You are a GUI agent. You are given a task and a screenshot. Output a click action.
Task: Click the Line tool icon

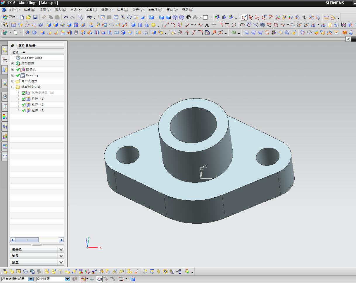click(x=166, y=25)
